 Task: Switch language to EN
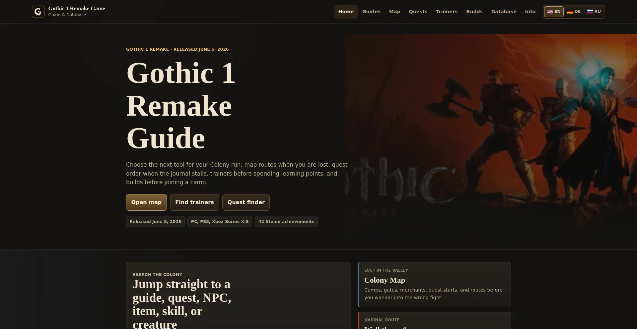(x=554, y=12)
